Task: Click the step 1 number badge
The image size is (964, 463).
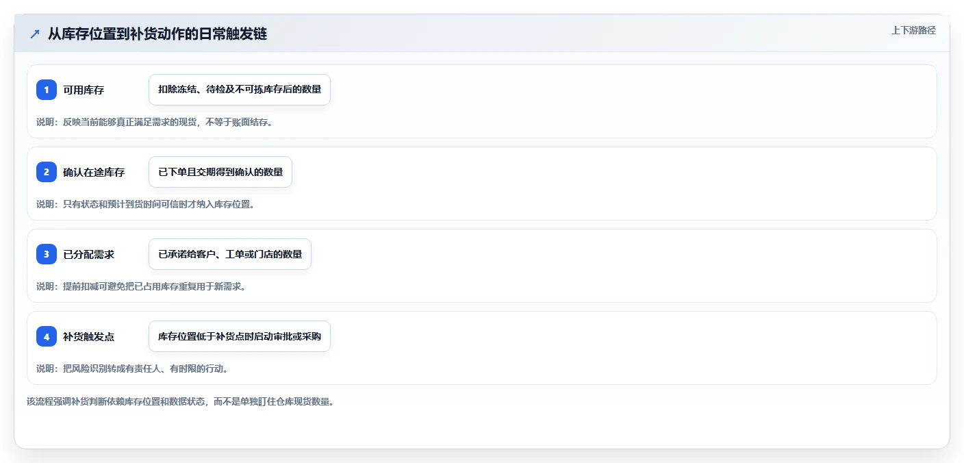Action: pos(47,90)
